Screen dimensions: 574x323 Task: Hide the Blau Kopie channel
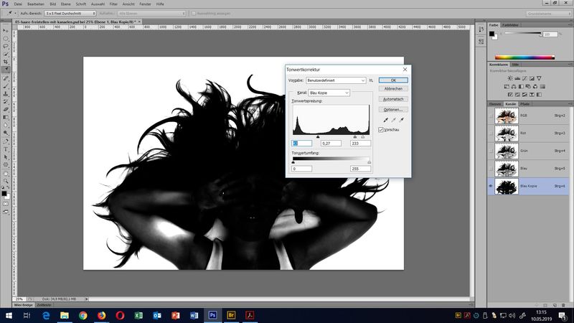point(492,185)
